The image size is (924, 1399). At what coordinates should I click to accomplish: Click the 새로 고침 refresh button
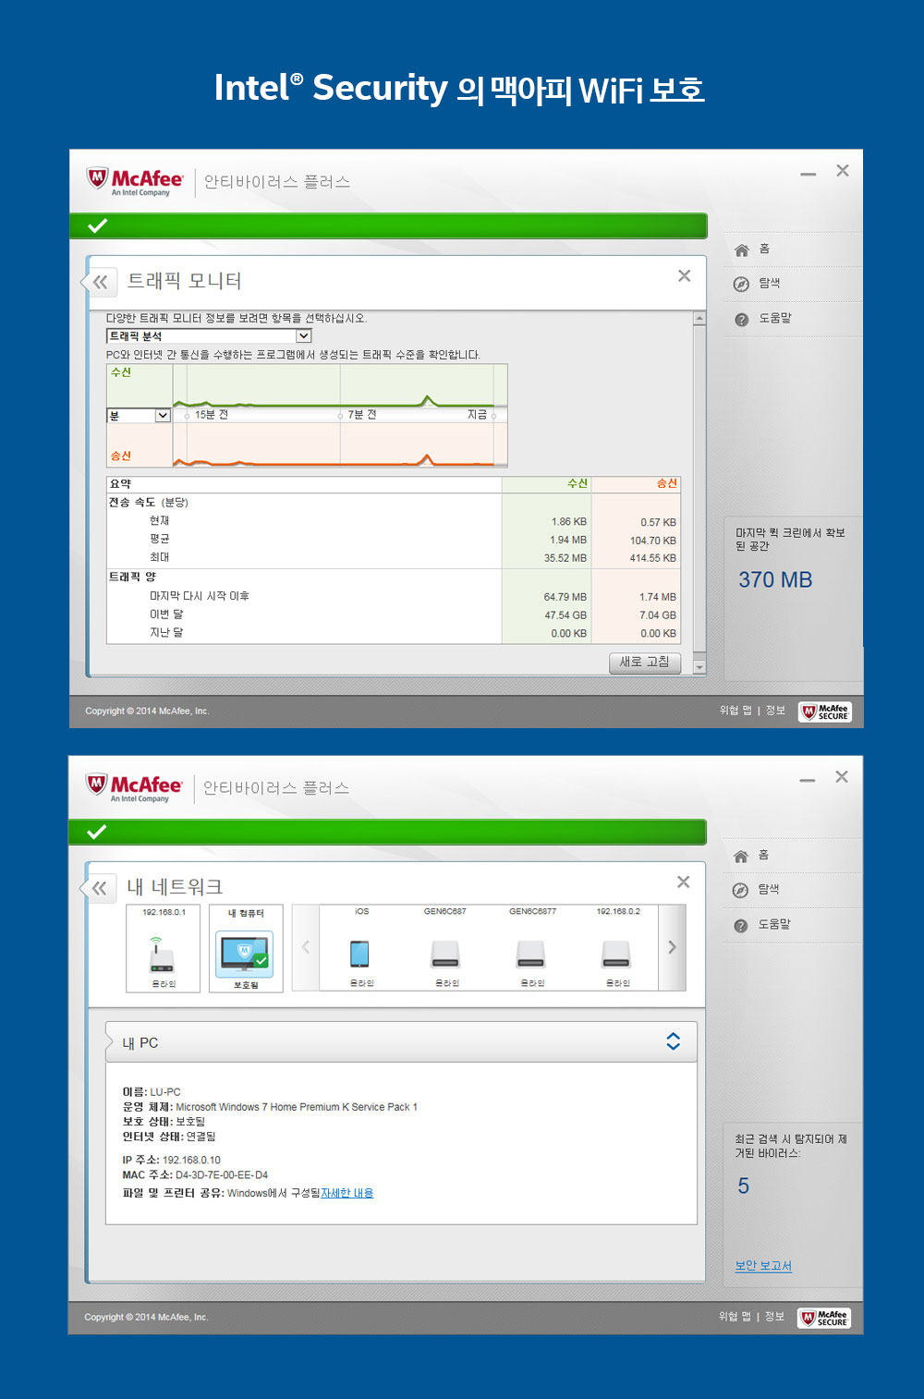645,663
